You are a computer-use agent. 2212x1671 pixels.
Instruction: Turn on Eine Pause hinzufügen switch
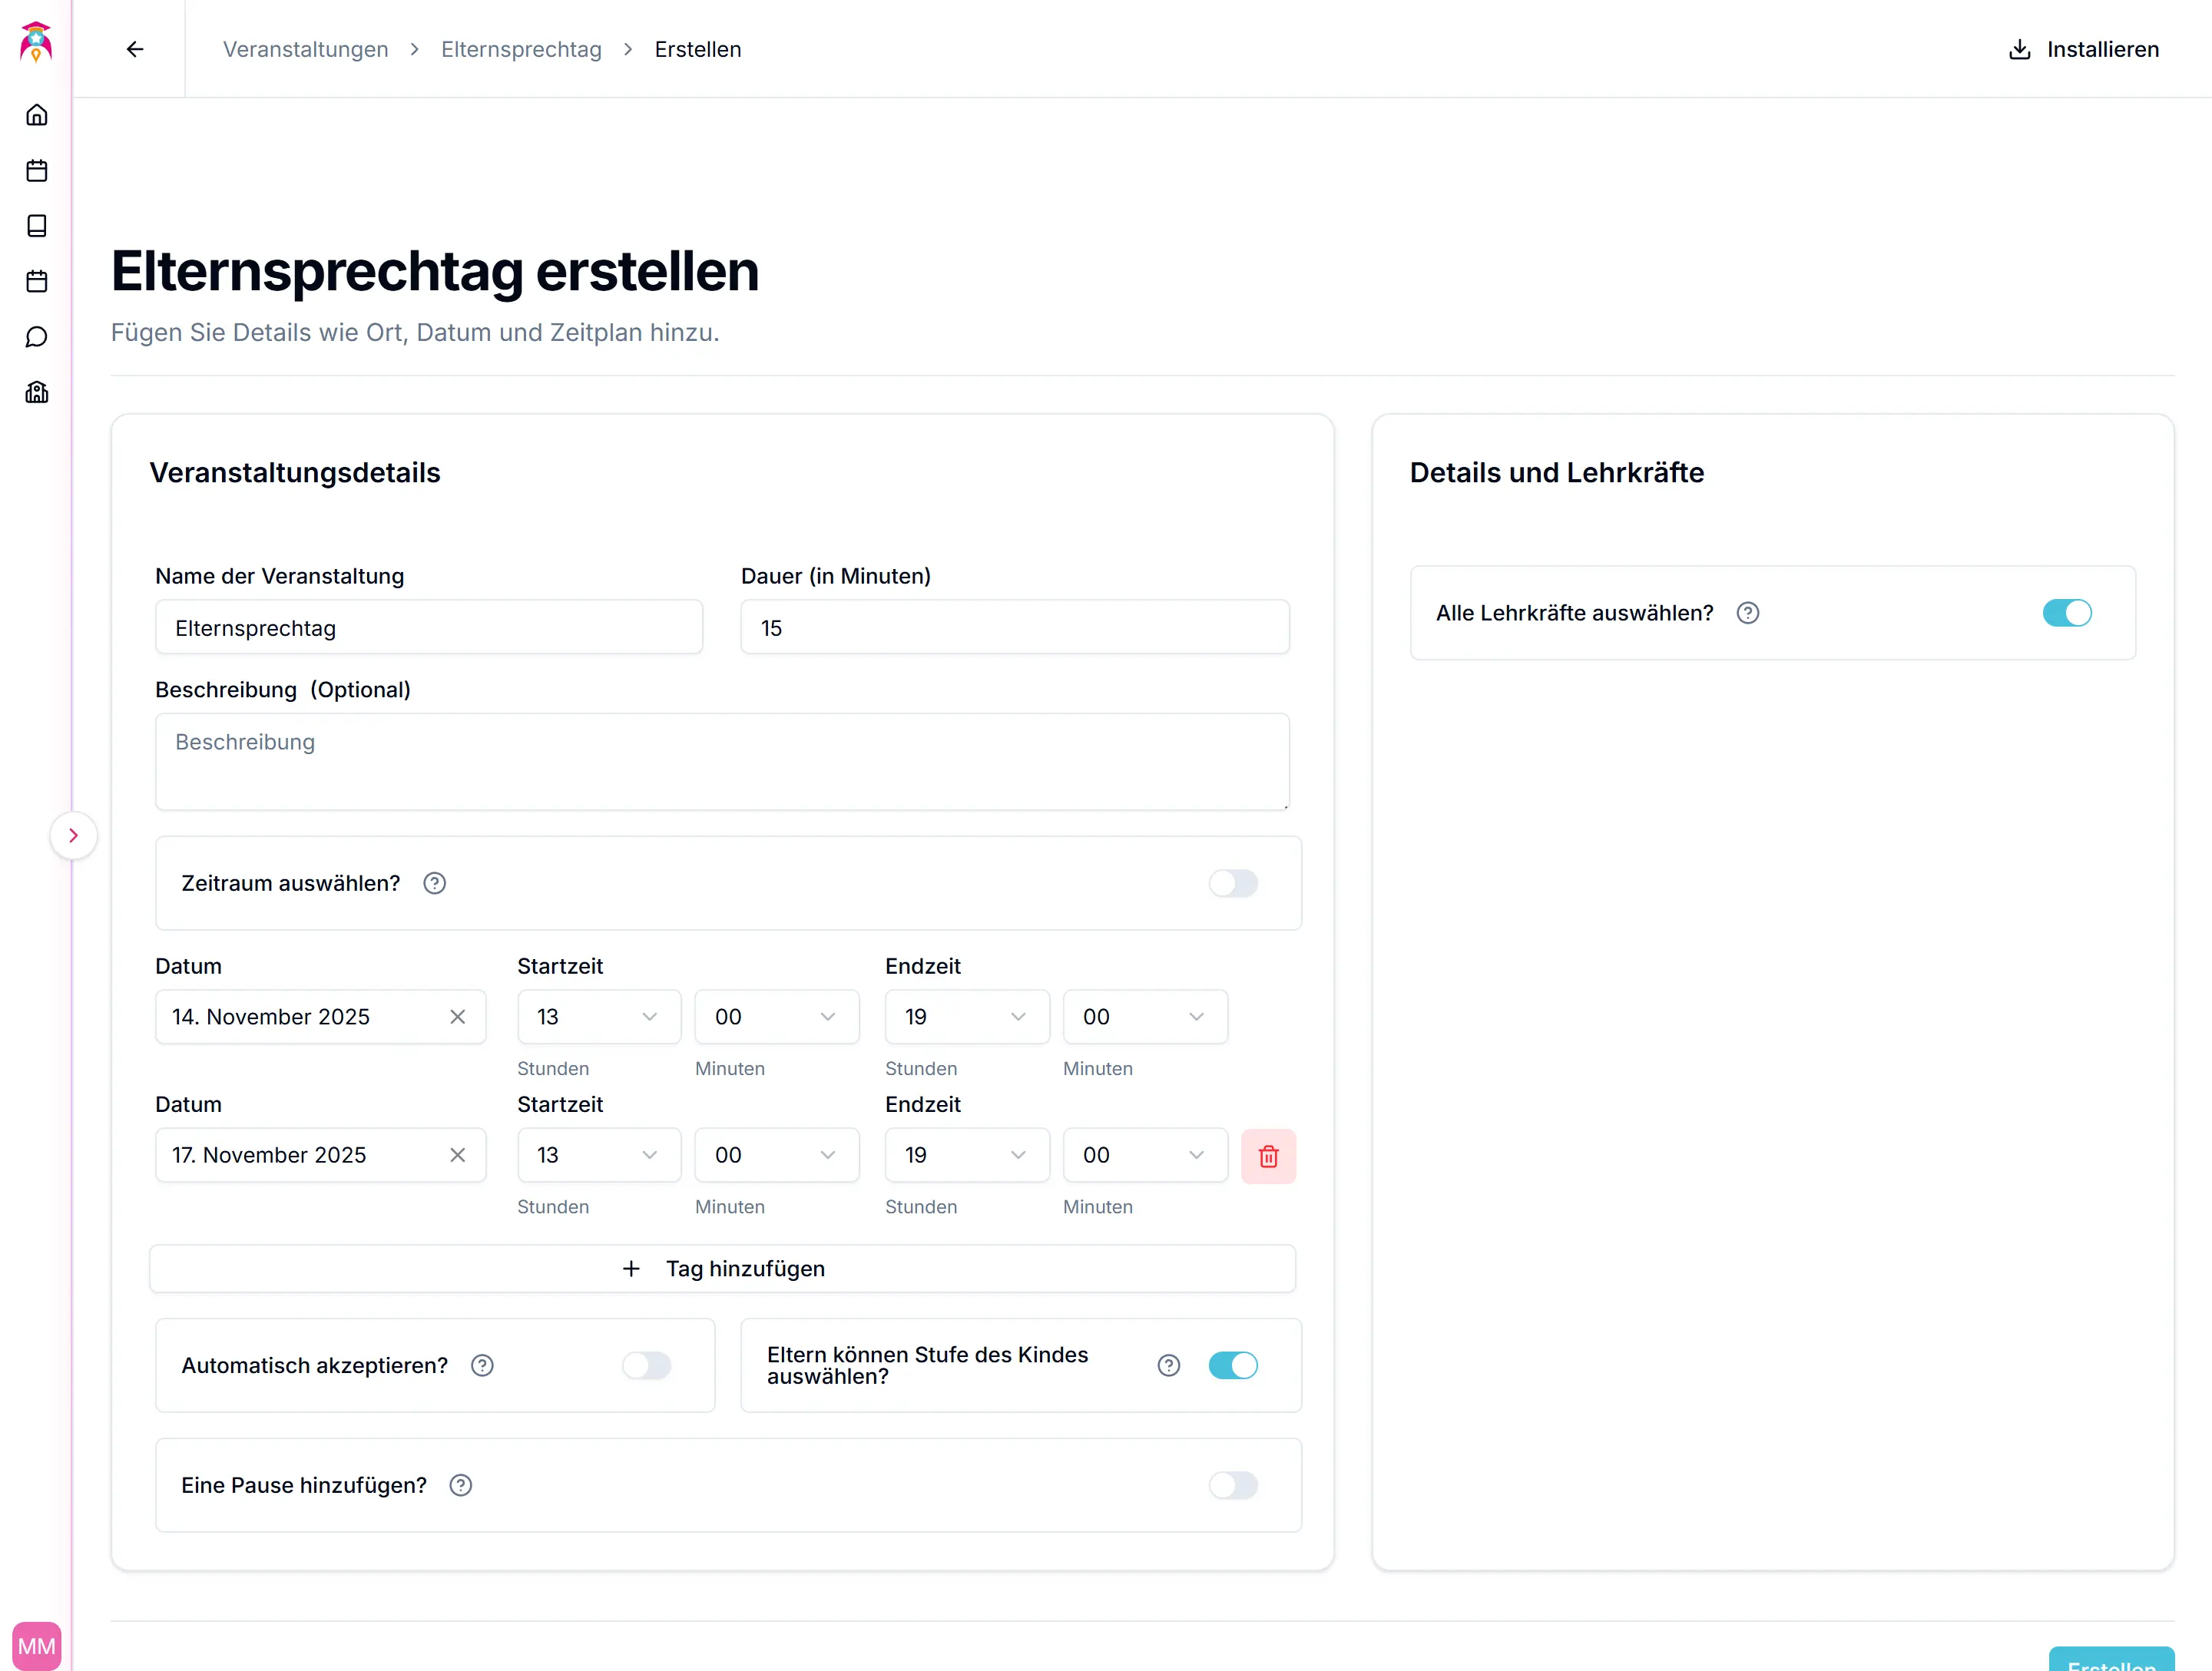[x=1232, y=1485]
